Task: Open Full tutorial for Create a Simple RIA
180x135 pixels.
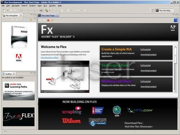Action: pos(145,49)
